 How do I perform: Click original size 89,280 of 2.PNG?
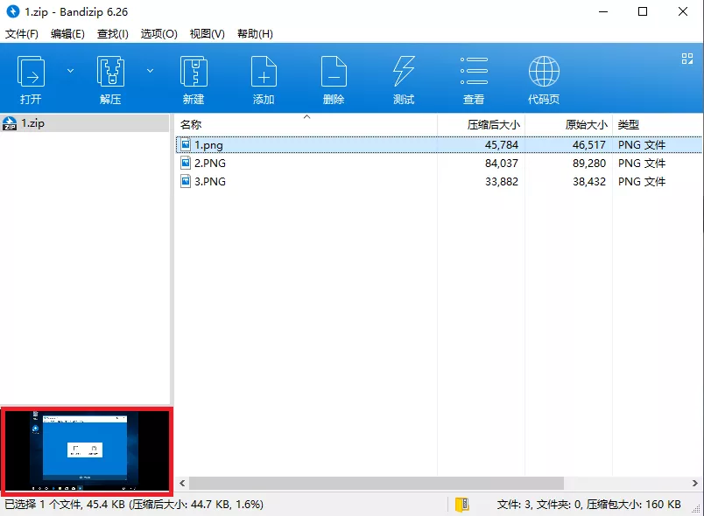(589, 164)
